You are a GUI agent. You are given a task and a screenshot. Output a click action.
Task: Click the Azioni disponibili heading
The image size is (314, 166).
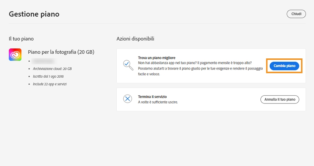135,38
